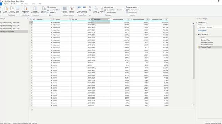The width and height of the screenshot is (222, 124).
Task: Click Manage Parameters icon
Action: (x=35, y=8)
